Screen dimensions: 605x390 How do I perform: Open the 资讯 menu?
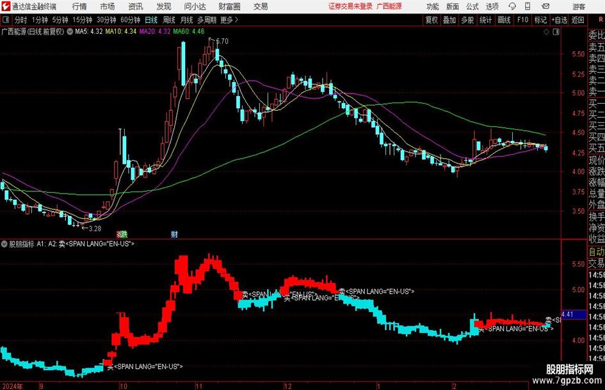click(x=136, y=6)
